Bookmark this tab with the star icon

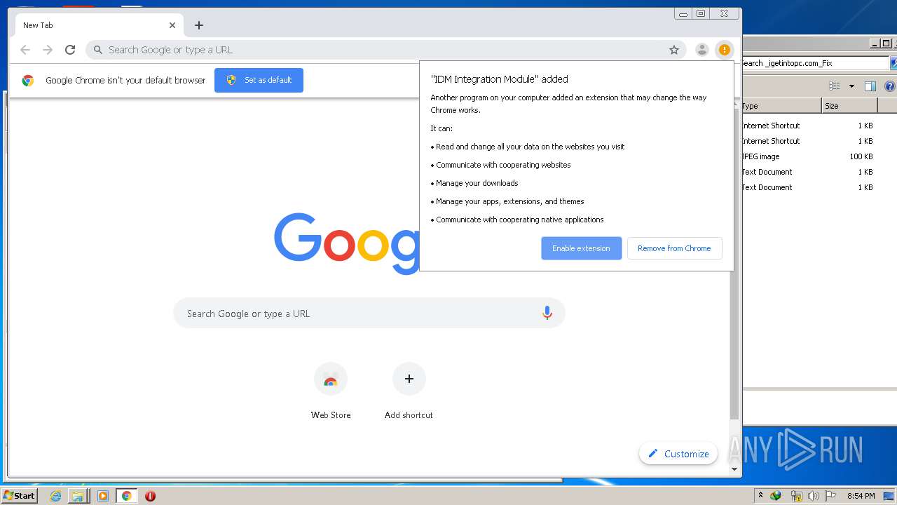pos(674,50)
